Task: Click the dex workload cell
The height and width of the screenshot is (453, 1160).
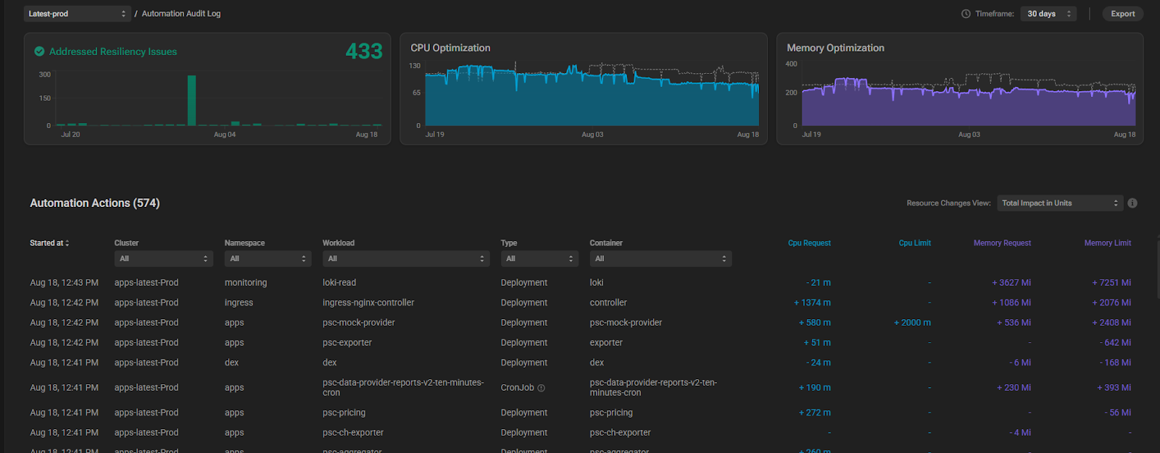Action: (x=330, y=363)
